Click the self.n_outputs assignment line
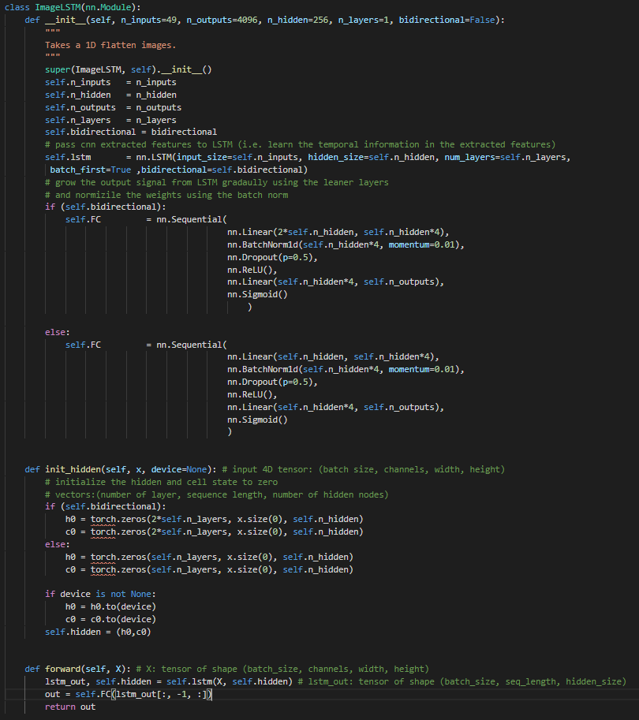Viewport: 639px width, 720px height. point(113,107)
